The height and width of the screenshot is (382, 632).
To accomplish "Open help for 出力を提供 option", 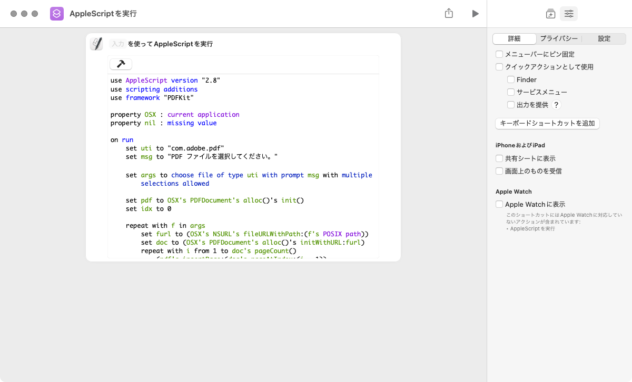I will [556, 105].
